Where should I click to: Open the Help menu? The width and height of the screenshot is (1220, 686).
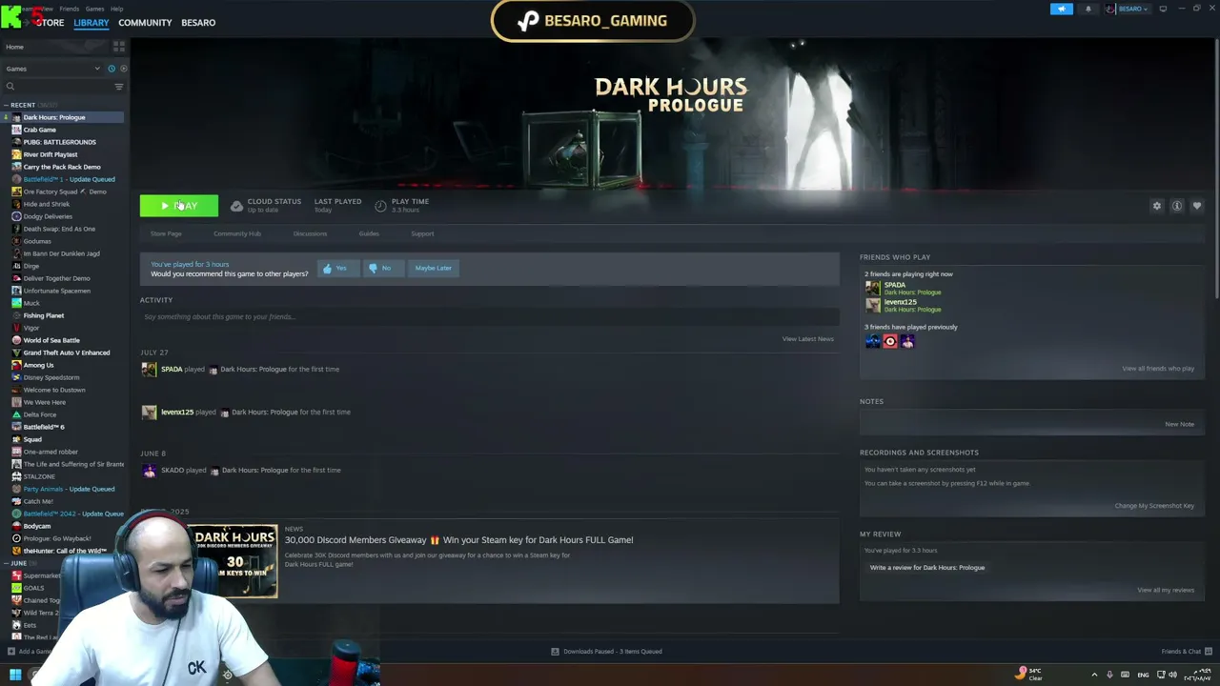tap(116, 9)
